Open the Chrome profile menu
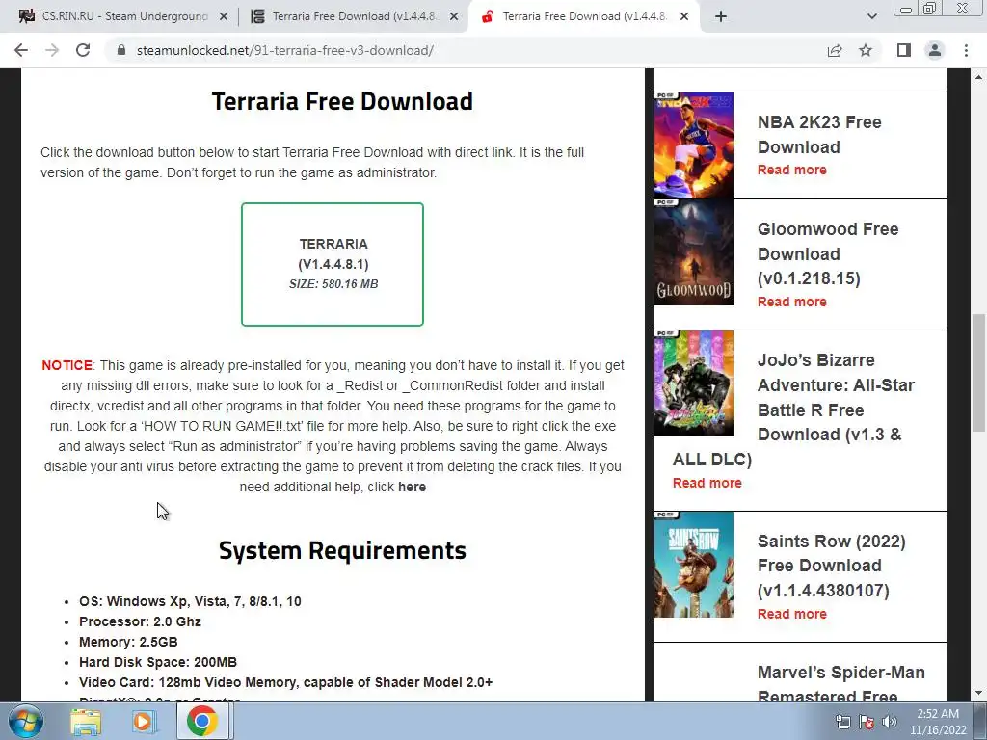987x740 pixels. (935, 50)
